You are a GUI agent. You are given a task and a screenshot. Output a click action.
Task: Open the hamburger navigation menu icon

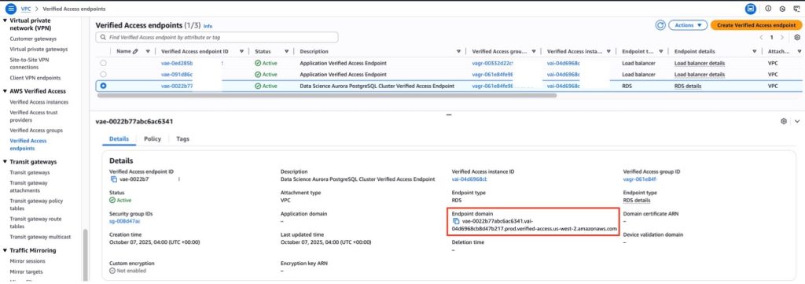click(11, 9)
